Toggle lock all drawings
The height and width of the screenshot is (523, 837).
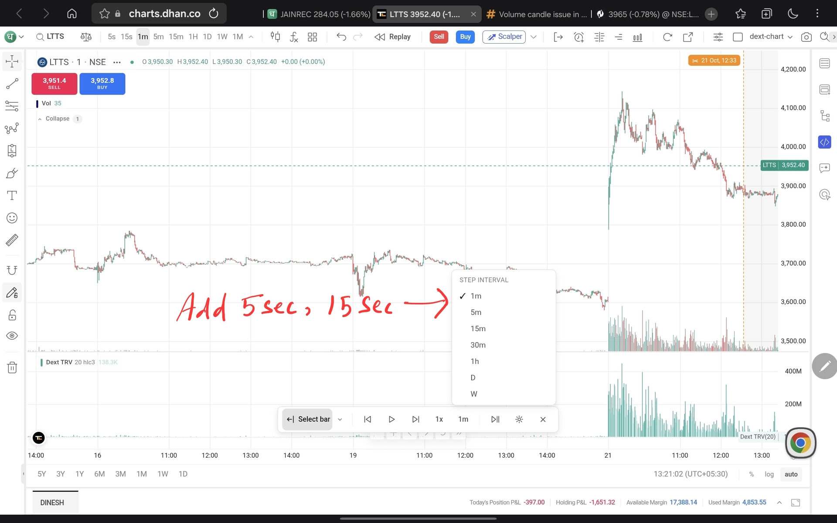12,315
